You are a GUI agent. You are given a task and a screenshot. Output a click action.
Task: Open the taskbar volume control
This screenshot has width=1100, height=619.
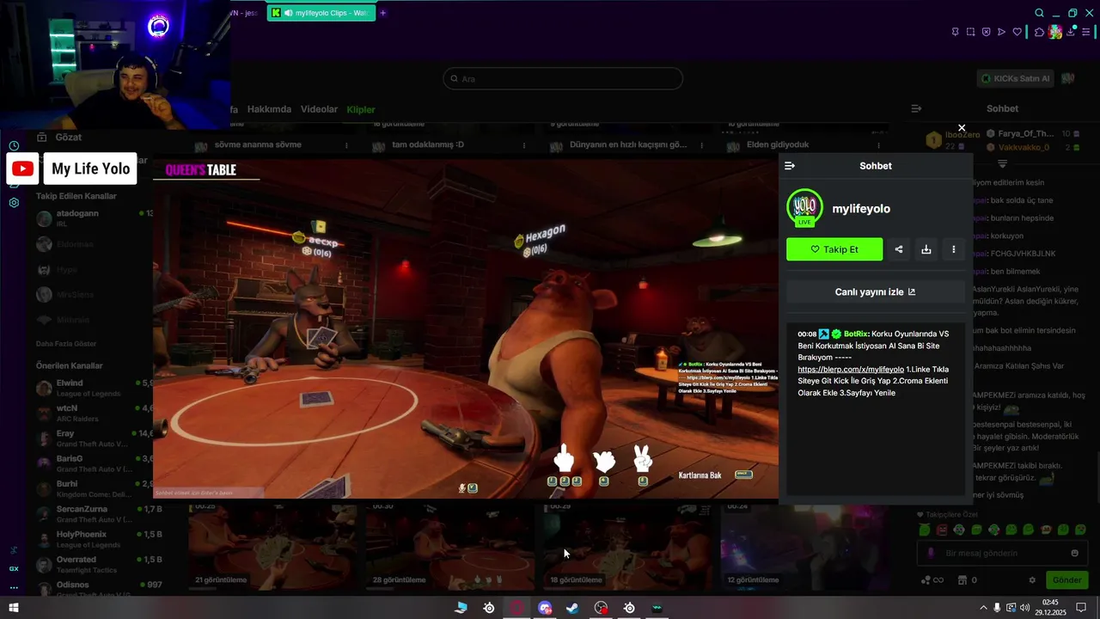pos(1024,608)
